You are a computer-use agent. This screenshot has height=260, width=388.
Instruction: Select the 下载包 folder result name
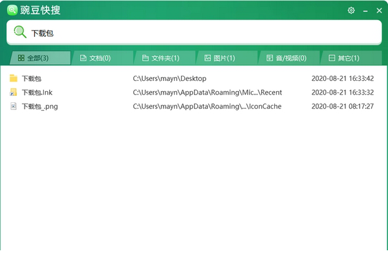tap(31, 78)
